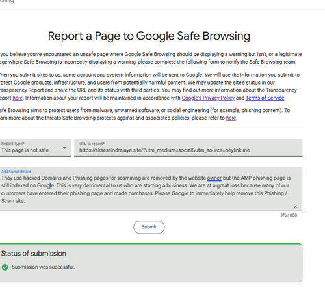Open the Report Type dropdown
Image resolution: width=325 pixels, height=296 pixels.
point(35,148)
